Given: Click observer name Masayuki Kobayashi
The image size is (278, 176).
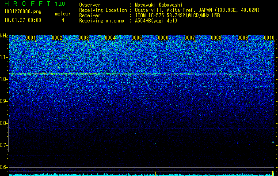Looking at the screenshot, I should [159, 5].
